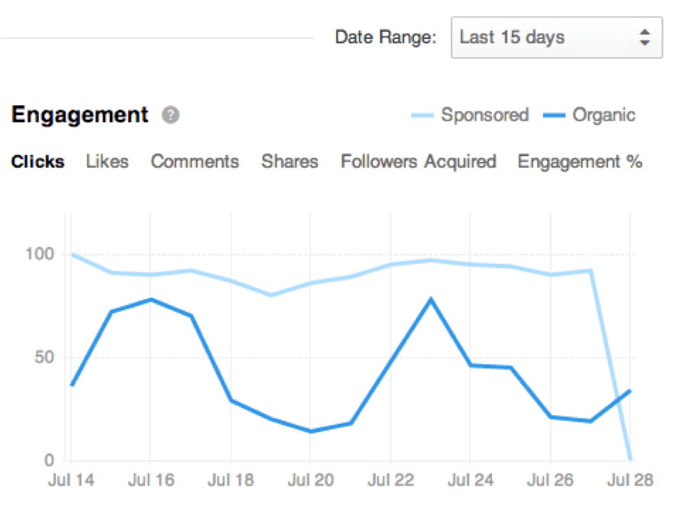
Task: Select the currently active Clicks metric
Action: pyautogui.click(x=37, y=162)
